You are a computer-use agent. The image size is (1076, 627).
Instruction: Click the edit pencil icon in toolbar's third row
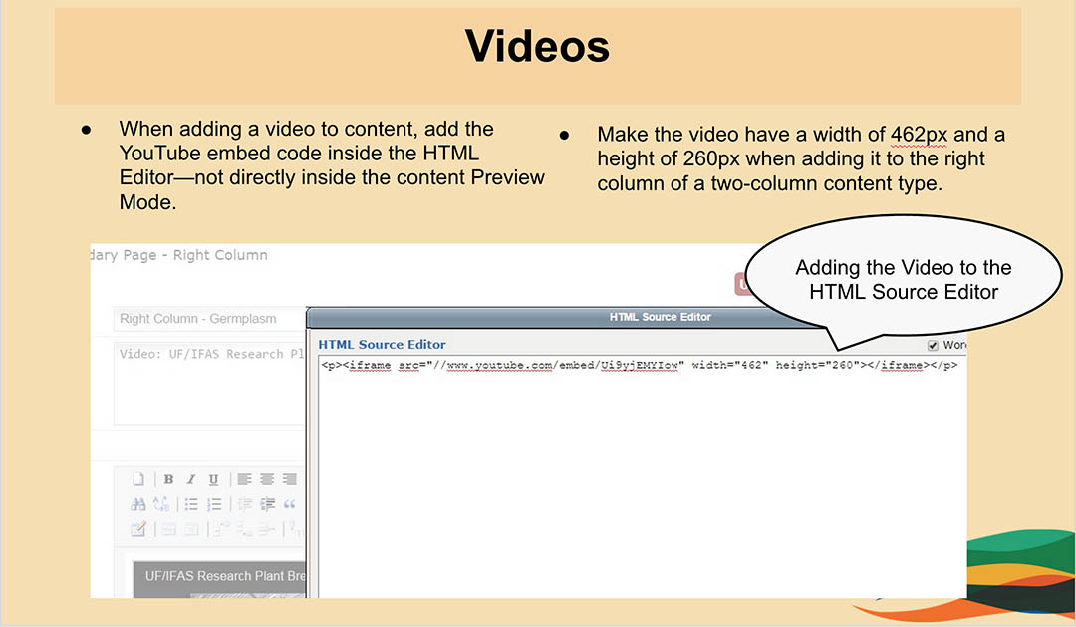[139, 529]
